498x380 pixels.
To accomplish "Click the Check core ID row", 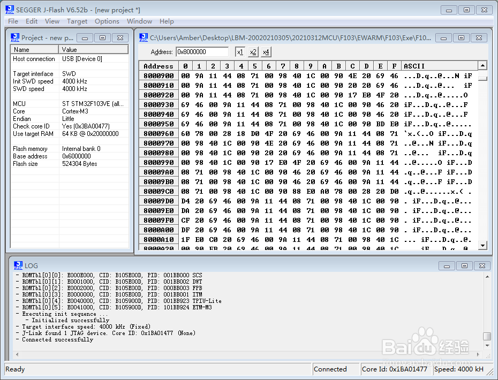I will pos(70,126).
